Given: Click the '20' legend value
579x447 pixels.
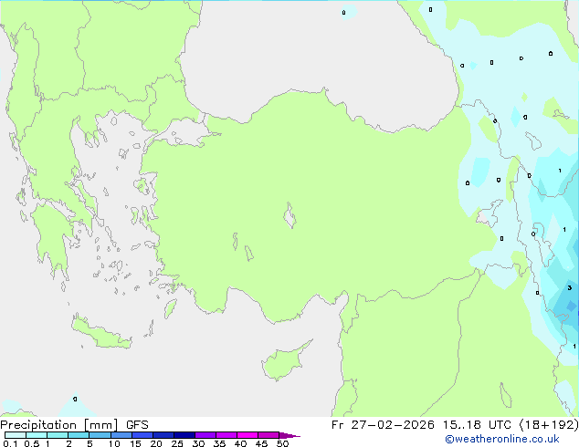Looking at the screenshot, I should coord(156,443).
